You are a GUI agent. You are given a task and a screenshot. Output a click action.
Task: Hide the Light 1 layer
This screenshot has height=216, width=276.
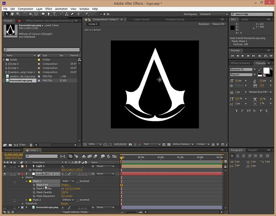[x=5, y=166]
